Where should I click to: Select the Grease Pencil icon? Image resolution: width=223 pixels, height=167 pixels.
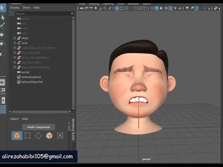110,8
